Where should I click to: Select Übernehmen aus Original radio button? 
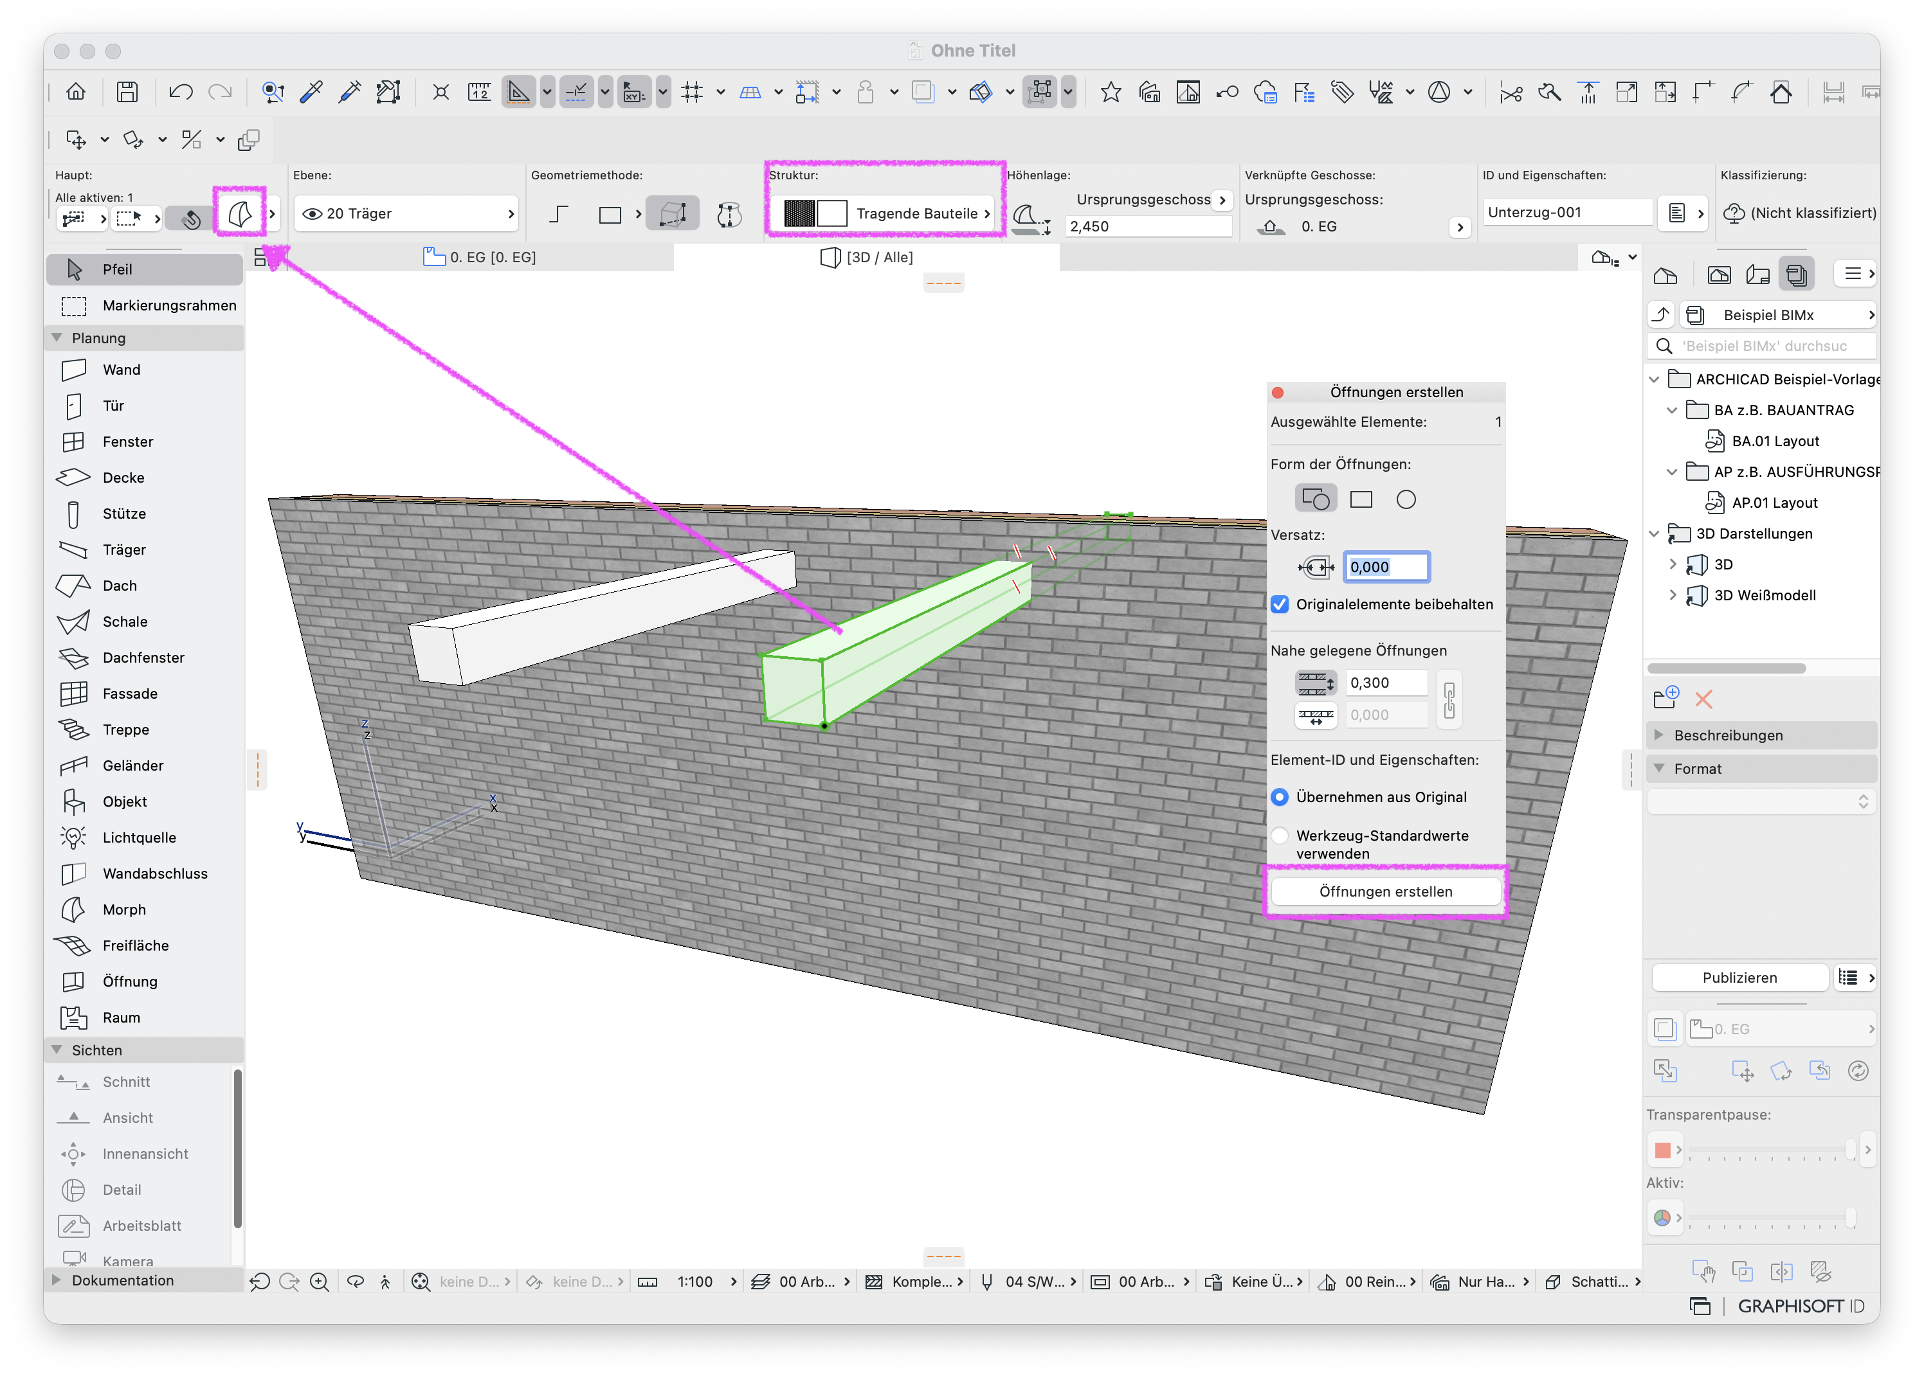coord(1279,797)
